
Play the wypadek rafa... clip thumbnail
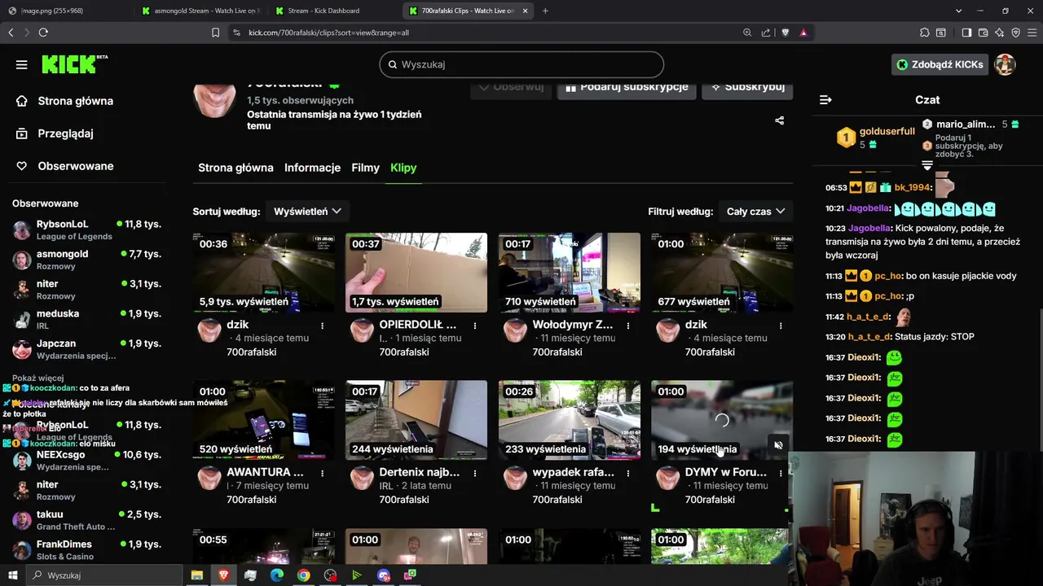point(570,420)
